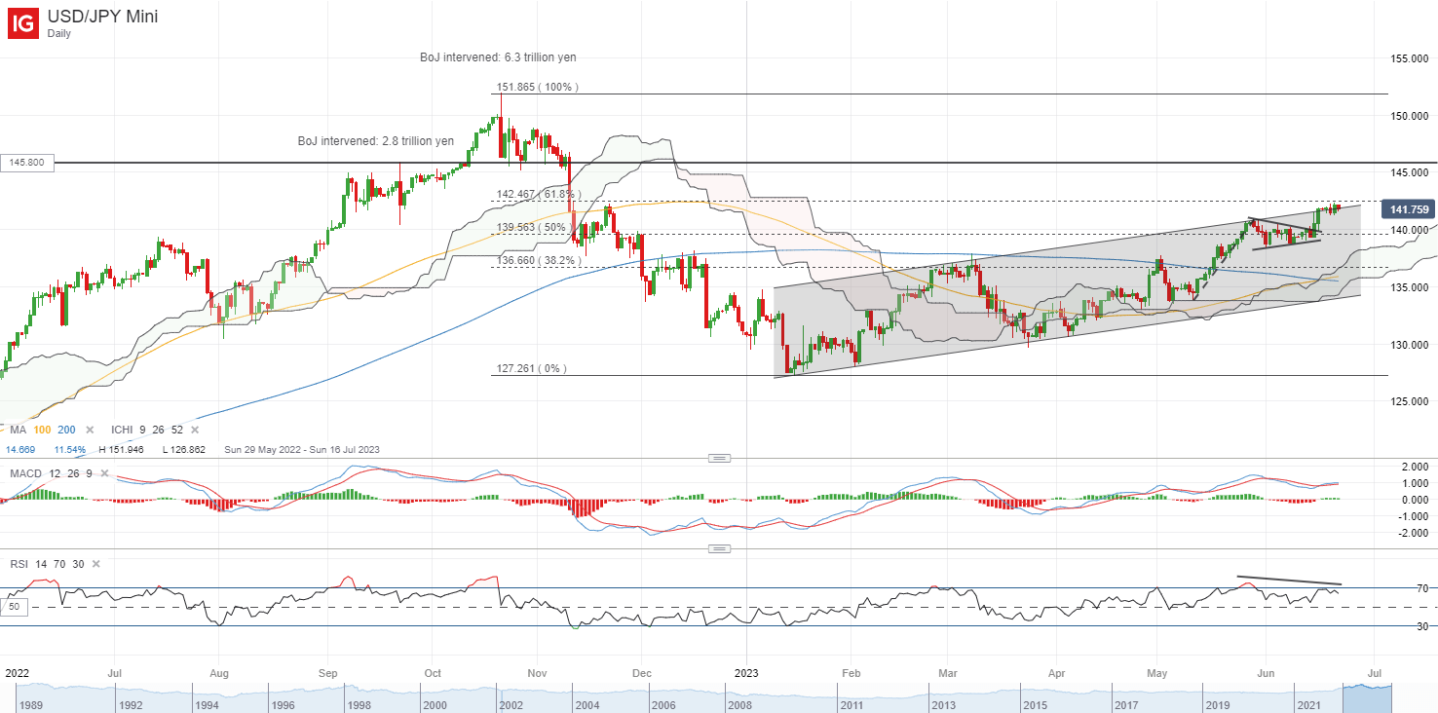1438x713 pixels.
Task: Click the 151.865 (100%) Fibonacci label
Action: click(x=539, y=87)
